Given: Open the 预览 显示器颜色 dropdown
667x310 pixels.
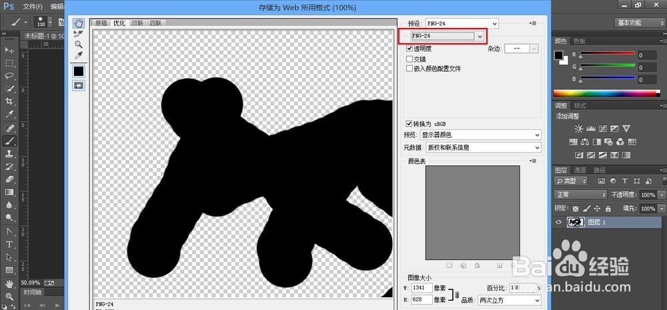Looking at the screenshot, I should click(x=481, y=135).
